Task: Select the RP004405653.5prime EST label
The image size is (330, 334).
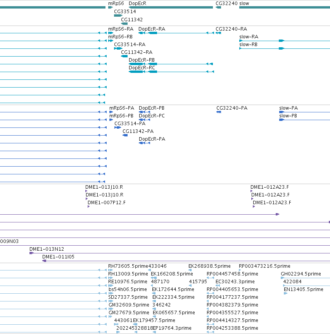Action: pos(232,289)
